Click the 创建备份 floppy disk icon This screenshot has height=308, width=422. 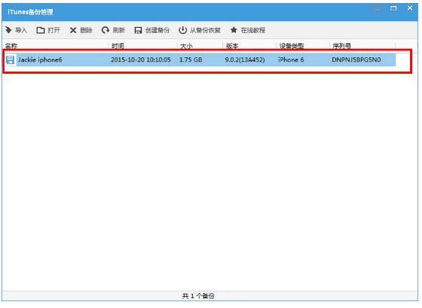[138, 30]
